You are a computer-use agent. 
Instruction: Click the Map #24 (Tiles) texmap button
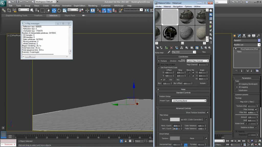point(247,102)
